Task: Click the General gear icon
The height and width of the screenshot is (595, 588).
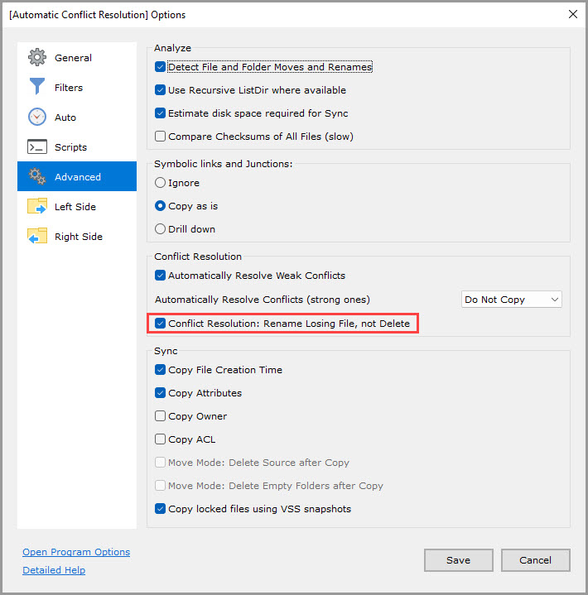Action: pyautogui.click(x=36, y=57)
